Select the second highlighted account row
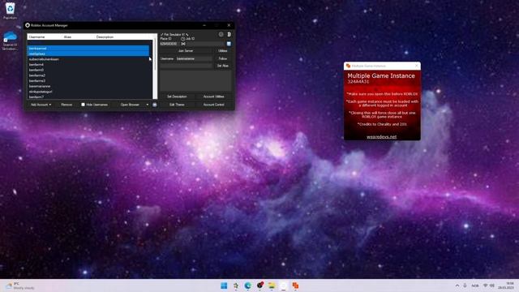 (x=88, y=54)
